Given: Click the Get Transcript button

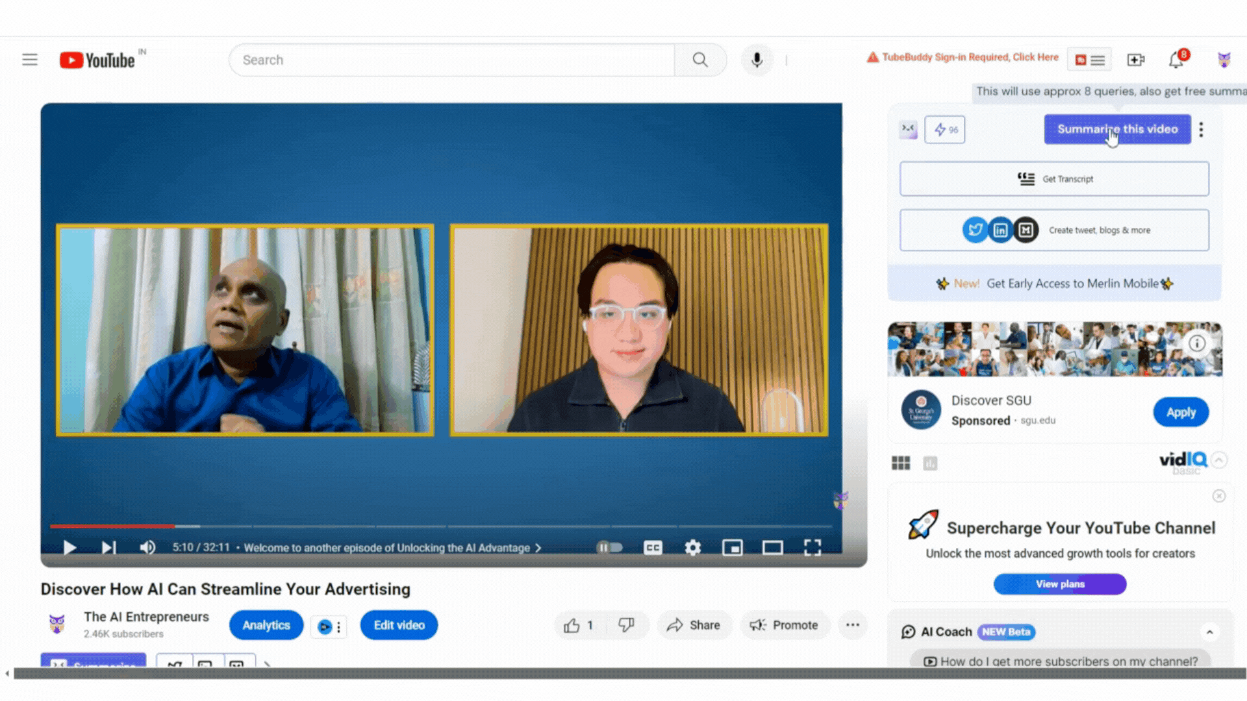Looking at the screenshot, I should 1053,178.
